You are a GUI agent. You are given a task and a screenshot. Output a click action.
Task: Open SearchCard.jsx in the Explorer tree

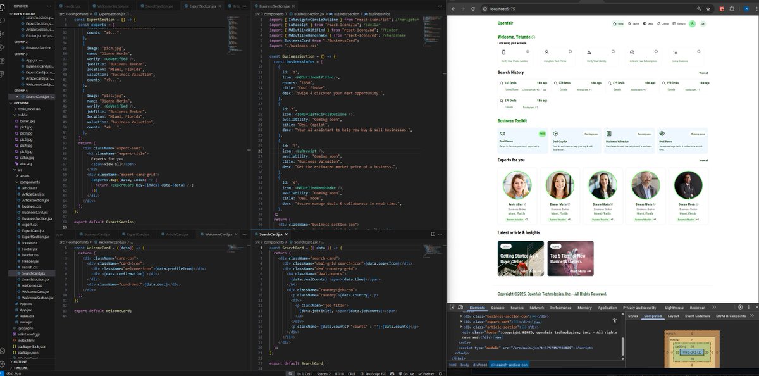click(33, 273)
